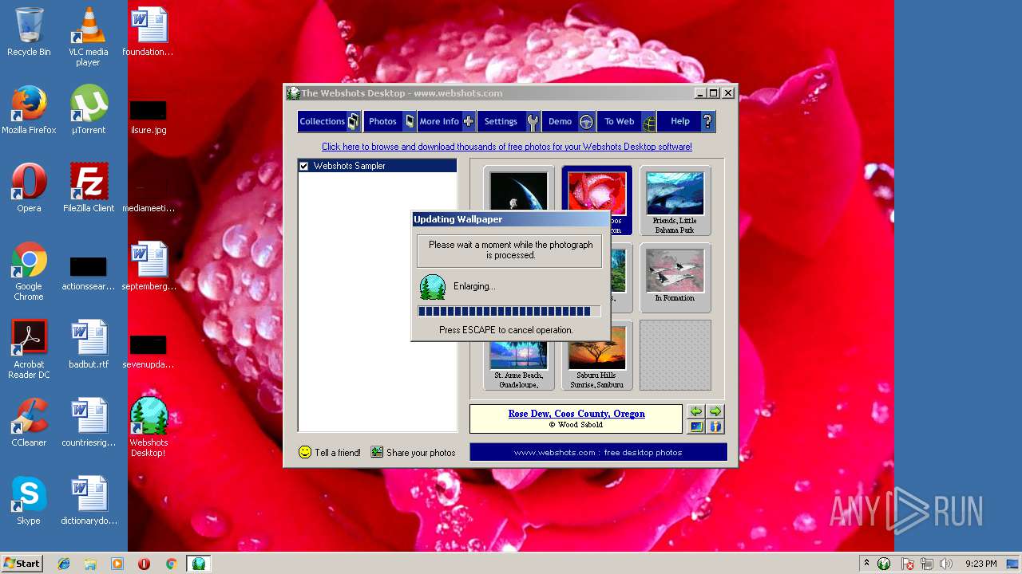
Task: Open the network tray icon
Action: (x=928, y=564)
